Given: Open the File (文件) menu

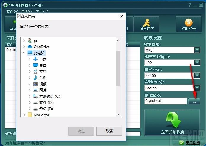Looking at the screenshot, I should [x=12, y=11].
